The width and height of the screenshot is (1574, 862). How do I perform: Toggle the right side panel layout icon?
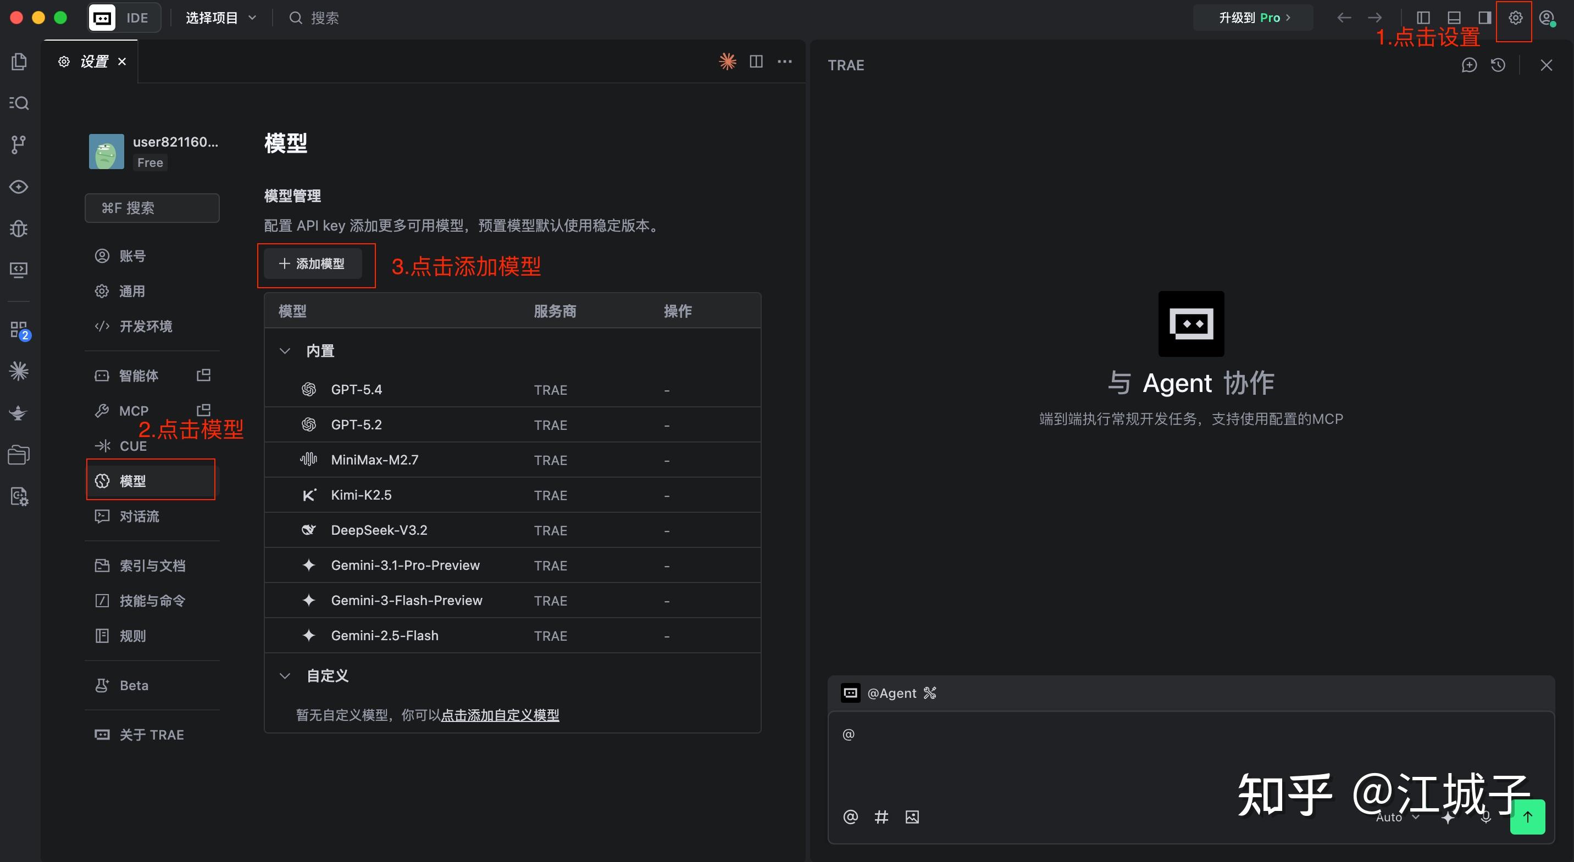(1484, 18)
